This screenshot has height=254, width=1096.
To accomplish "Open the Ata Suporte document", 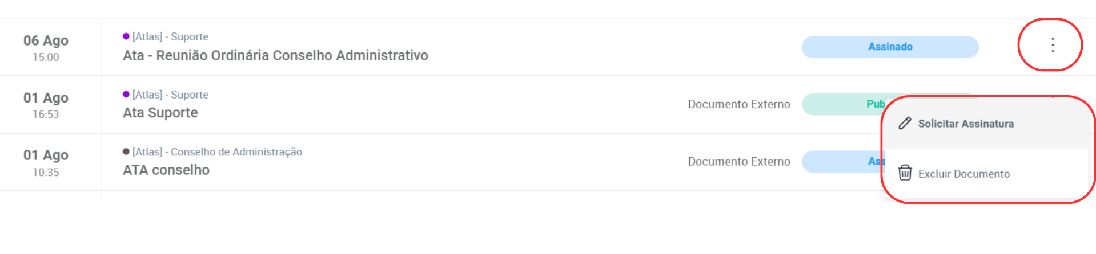I will [160, 113].
